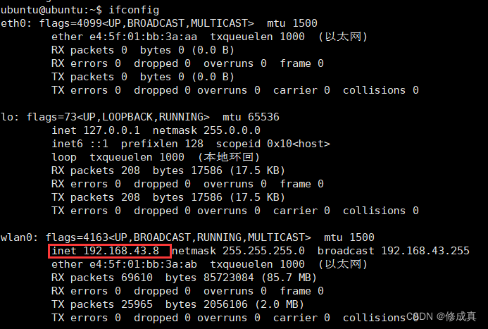Select MAC address e4:5f:01:bb:3a:aa

pos(143,37)
